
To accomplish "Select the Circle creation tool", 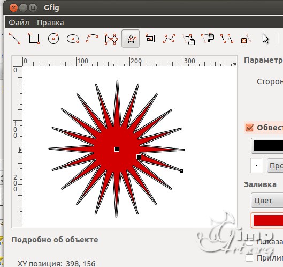I will point(53,39).
